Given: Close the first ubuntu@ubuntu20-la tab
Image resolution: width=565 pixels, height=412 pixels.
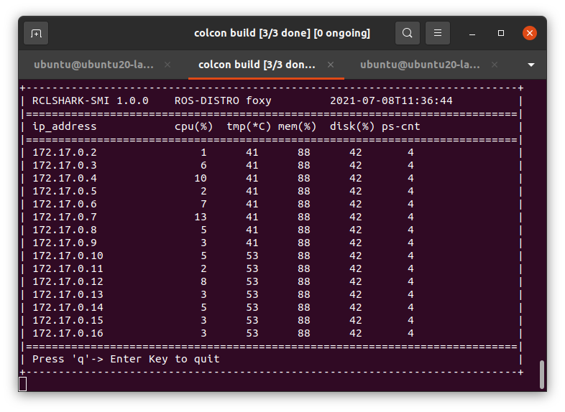Looking at the screenshot, I should 167,65.
